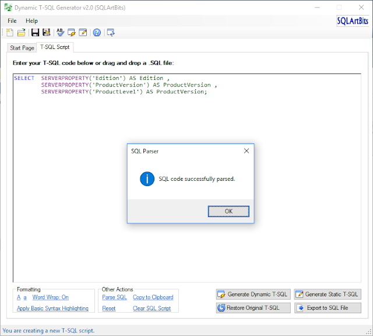
Task: Open the File menu
Action: pos(12,21)
